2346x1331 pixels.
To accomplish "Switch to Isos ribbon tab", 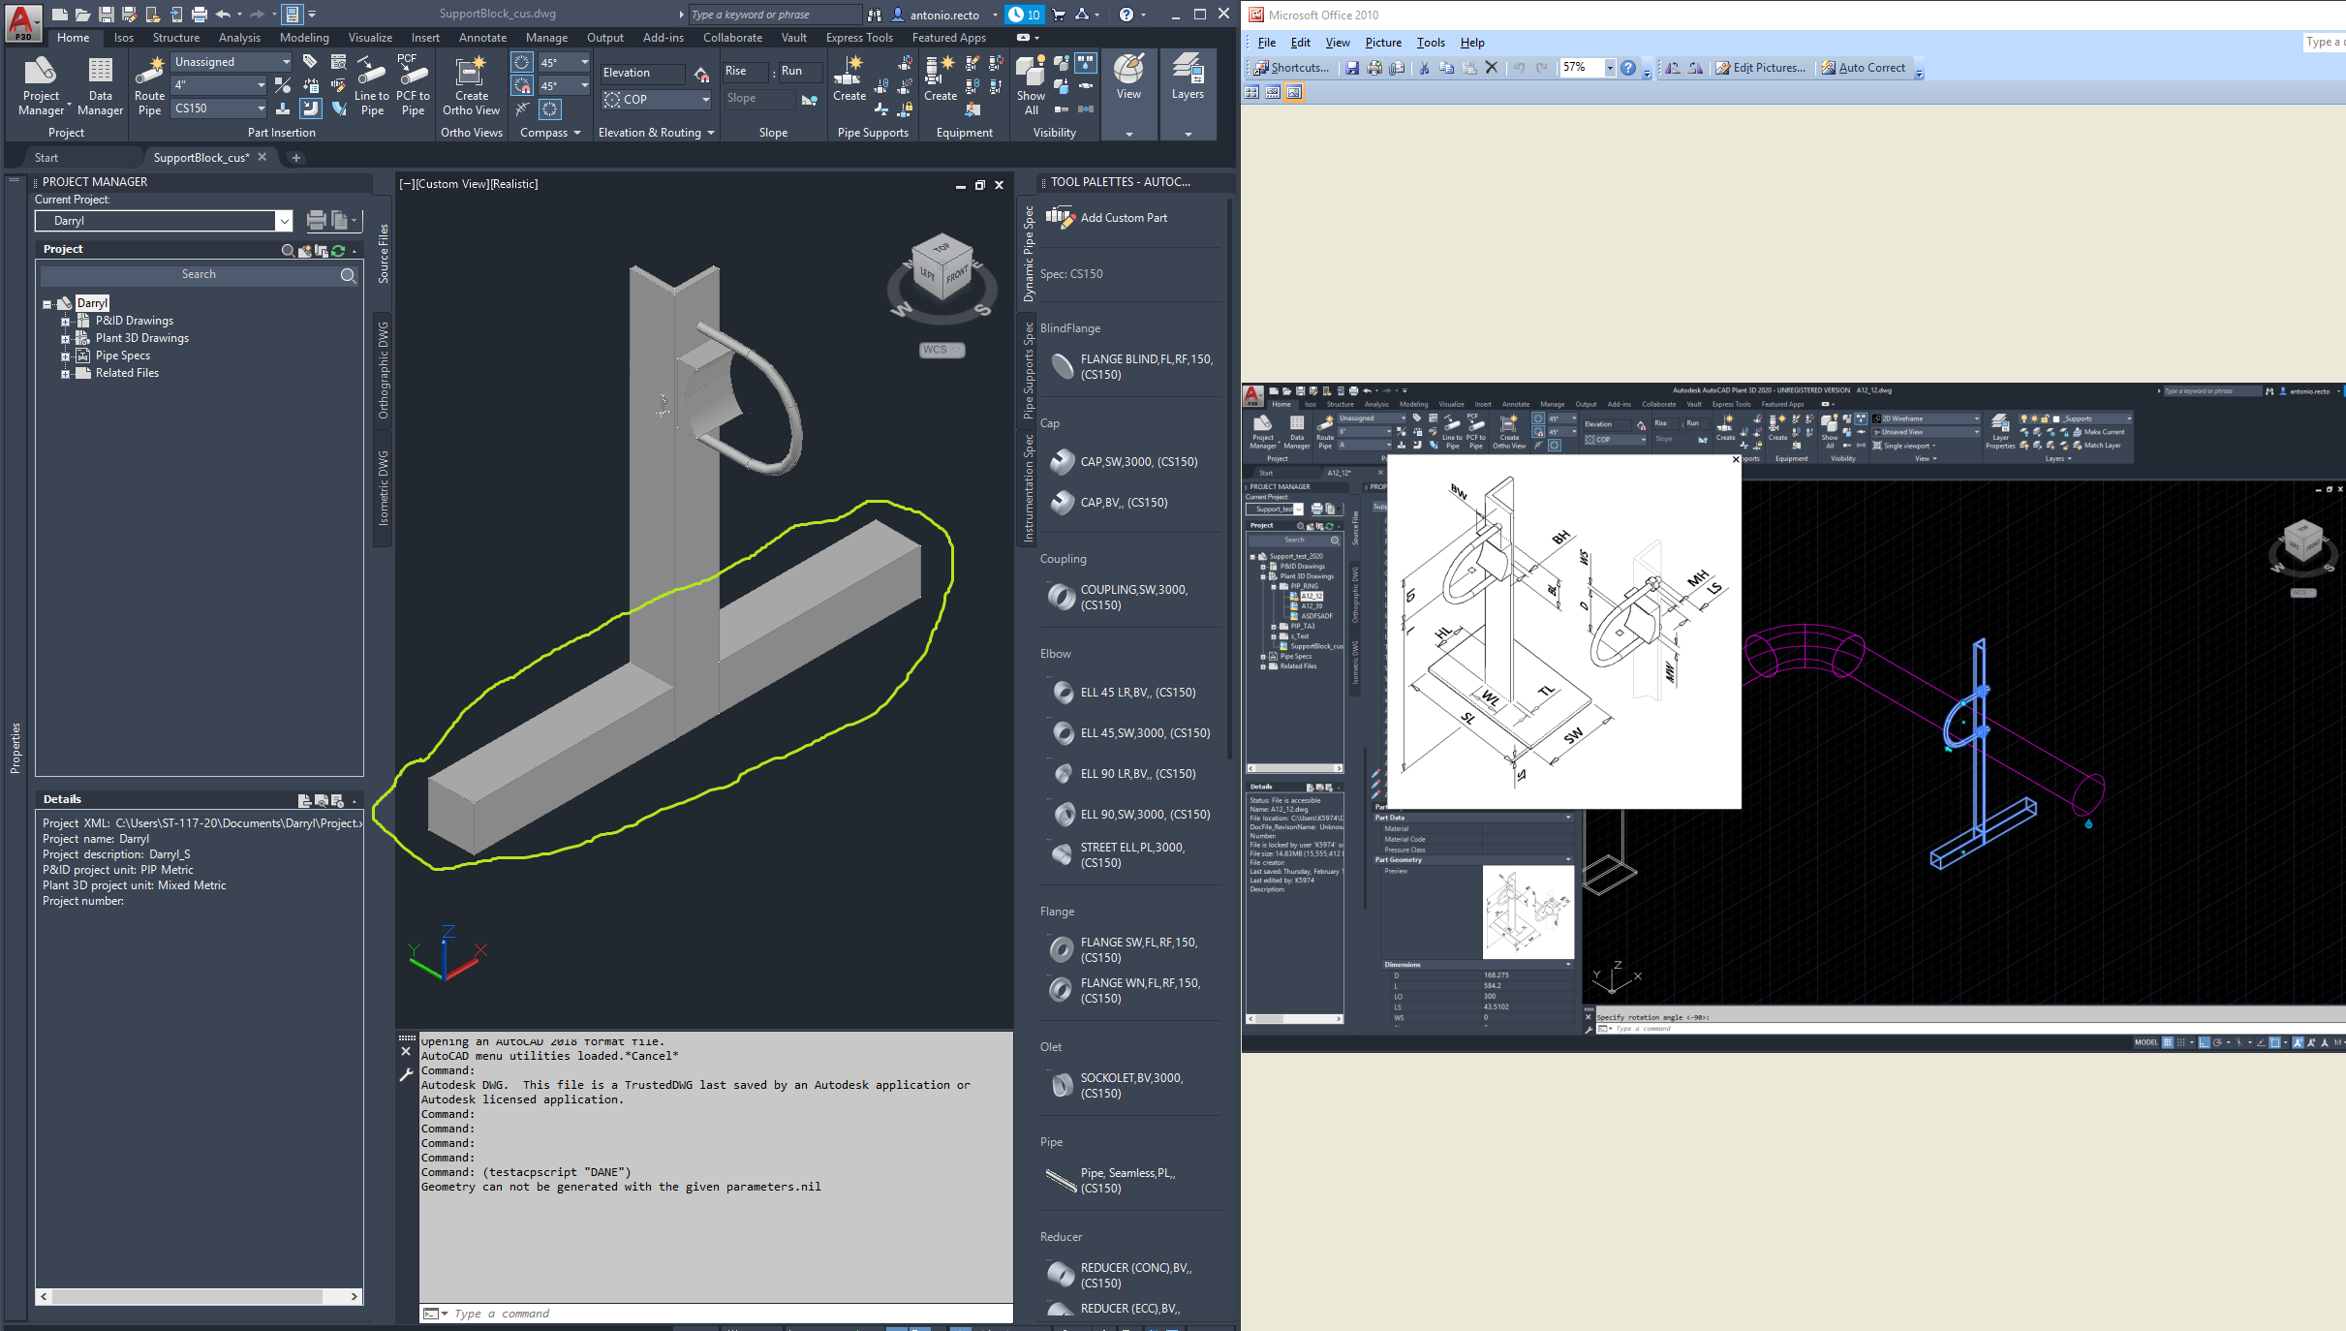I will pos(123,38).
